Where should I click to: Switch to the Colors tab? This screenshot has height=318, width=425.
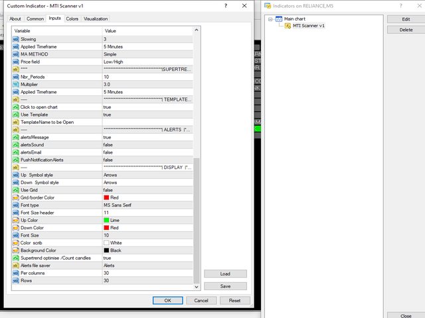click(x=72, y=19)
